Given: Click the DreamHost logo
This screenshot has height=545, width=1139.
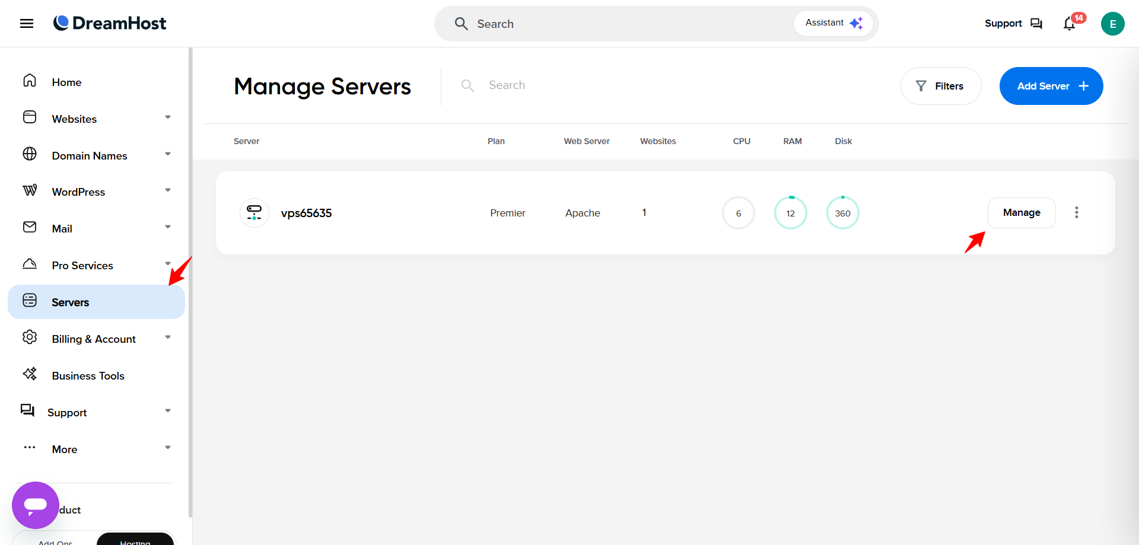Looking at the screenshot, I should pos(110,23).
